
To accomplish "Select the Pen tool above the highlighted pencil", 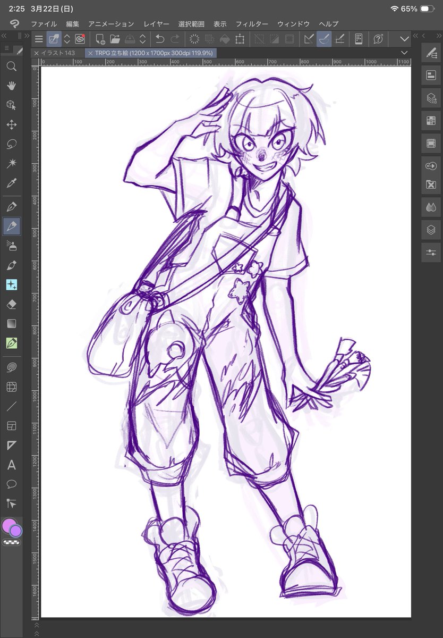I will pyautogui.click(x=11, y=207).
